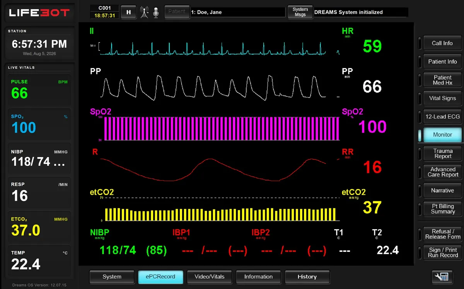Open Advanced Care Report
The height and width of the screenshot is (289, 464).
click(442, 172)
